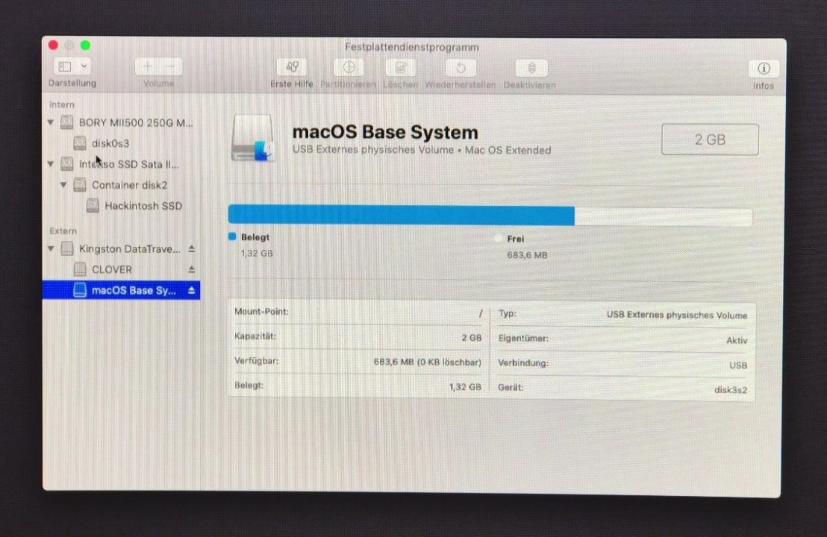Click the disk3s2 device value
This screenshot has height=537, width=827.
(x=731, y=390)
